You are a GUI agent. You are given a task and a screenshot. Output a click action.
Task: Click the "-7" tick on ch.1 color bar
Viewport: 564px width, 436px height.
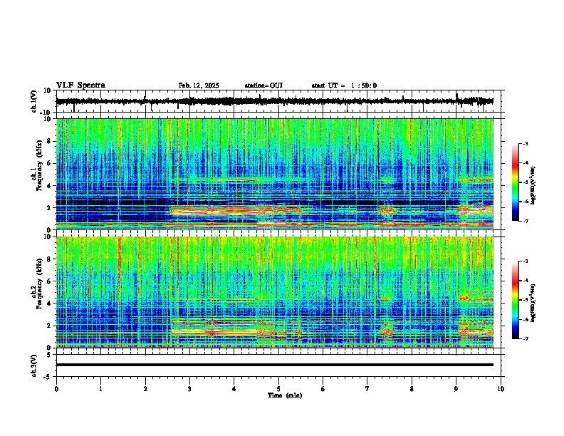point(525,221)
